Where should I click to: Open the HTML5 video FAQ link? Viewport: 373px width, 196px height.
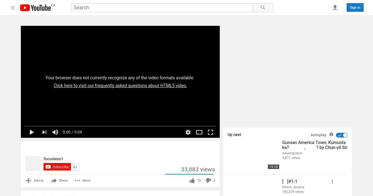click(120, 86)
